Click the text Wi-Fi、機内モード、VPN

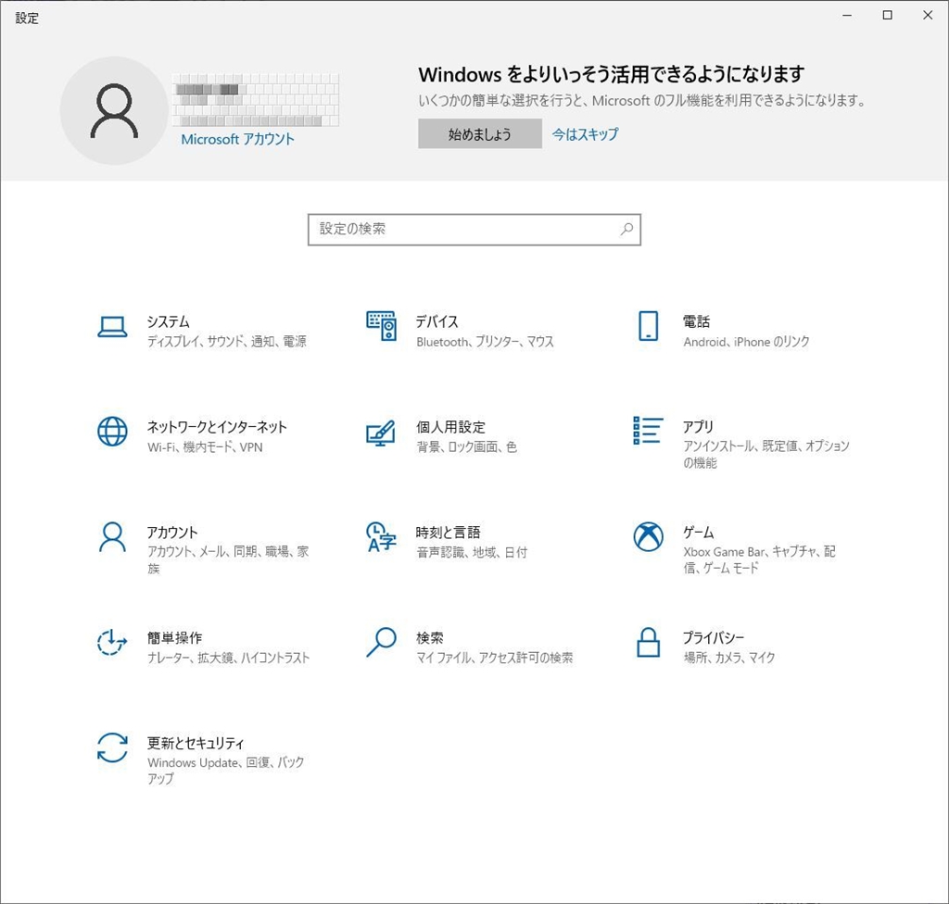[205, 446]
